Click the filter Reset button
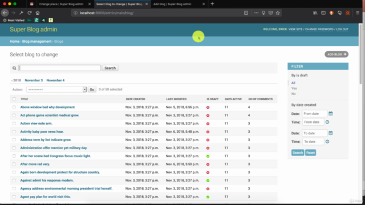365x205 pixels. [310, 153]
